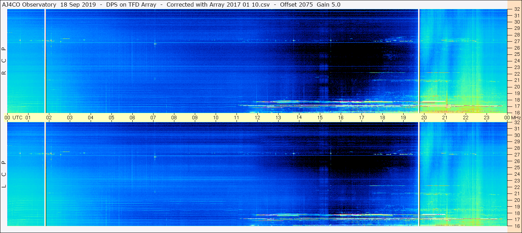Click the AJ4CO Observatory title text
The image size is (522, 233).
click(30, 5)
